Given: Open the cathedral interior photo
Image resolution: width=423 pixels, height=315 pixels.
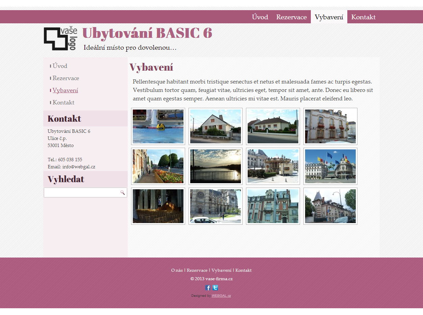Looking at the screenshot, I should pyautogui.click(x=158, y=206).
